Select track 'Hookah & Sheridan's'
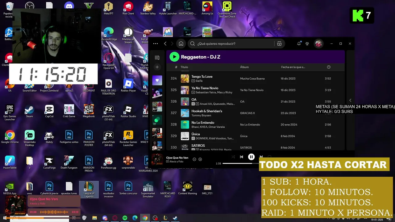This screenshot has height=222, width=395. pos(256,113)
